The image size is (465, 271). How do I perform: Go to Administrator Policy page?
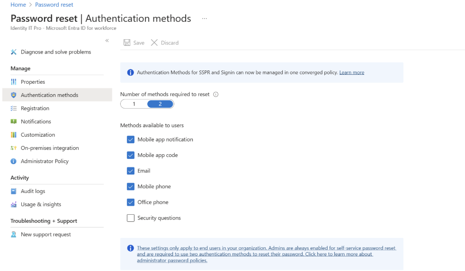pos(45,161)
